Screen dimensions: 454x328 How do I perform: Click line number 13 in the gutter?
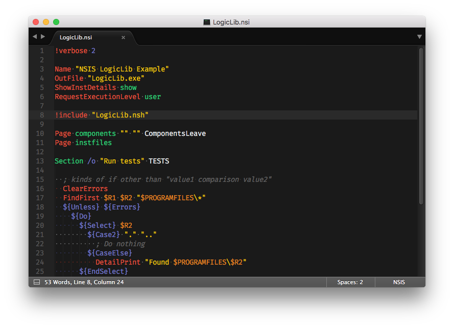[x=40, y=161]
